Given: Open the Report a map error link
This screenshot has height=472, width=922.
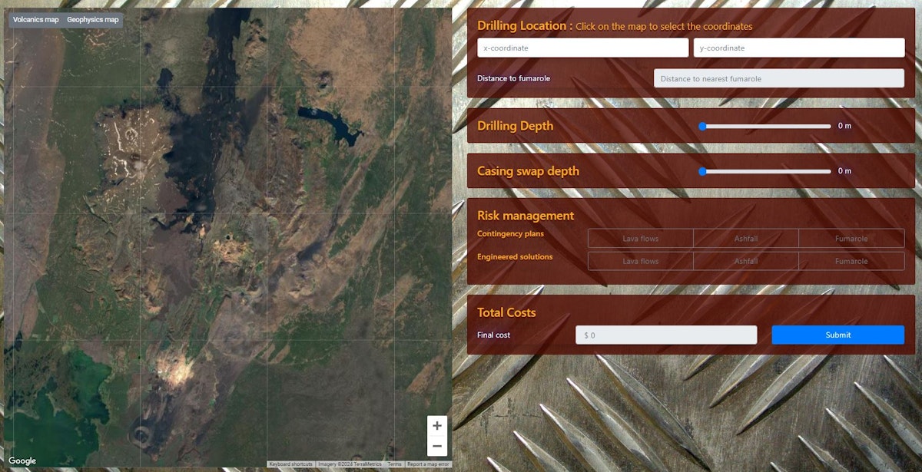Looking at the screenshot, I should click(x=427, y=464).
